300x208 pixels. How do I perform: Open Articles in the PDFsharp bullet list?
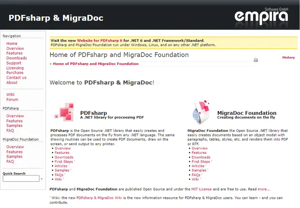(x=61, y=166)
